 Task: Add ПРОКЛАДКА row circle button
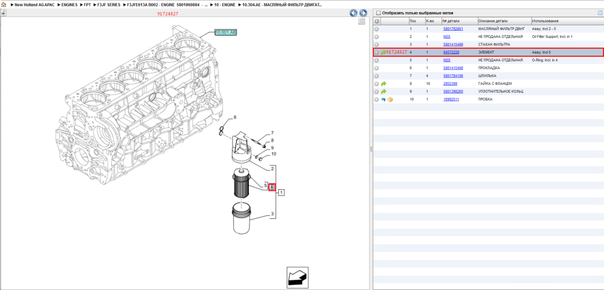click(377, 68)
